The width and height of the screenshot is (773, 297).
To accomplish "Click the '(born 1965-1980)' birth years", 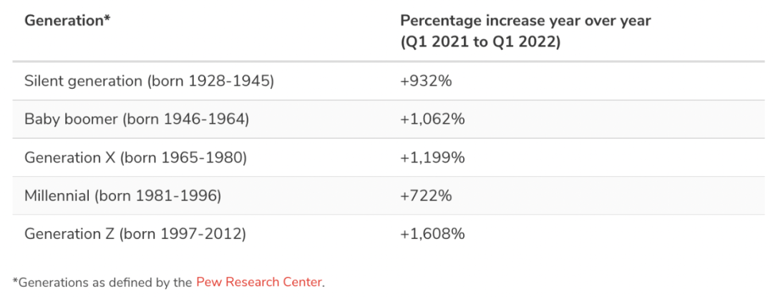I will click(183, 157).
